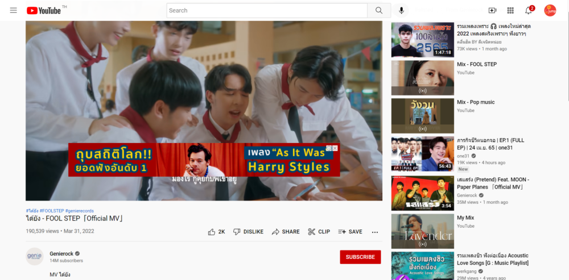Open Acoustic Love Songs thumbnail
Image resolution: width=569 pixels, height=280 pixels.
[x=422, y=266]
